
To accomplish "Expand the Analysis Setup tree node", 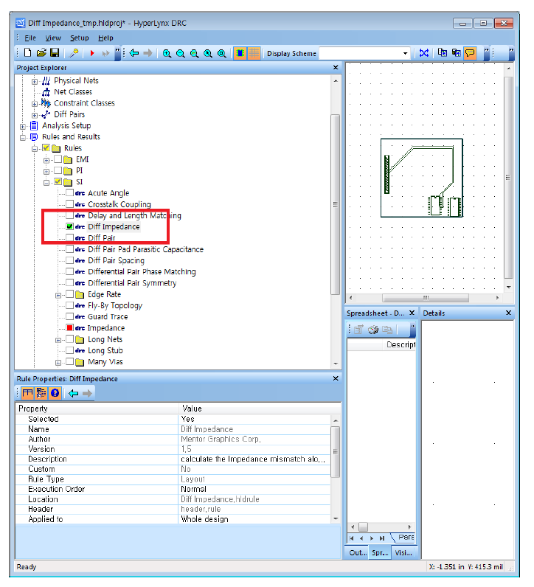I will [23, 125].
